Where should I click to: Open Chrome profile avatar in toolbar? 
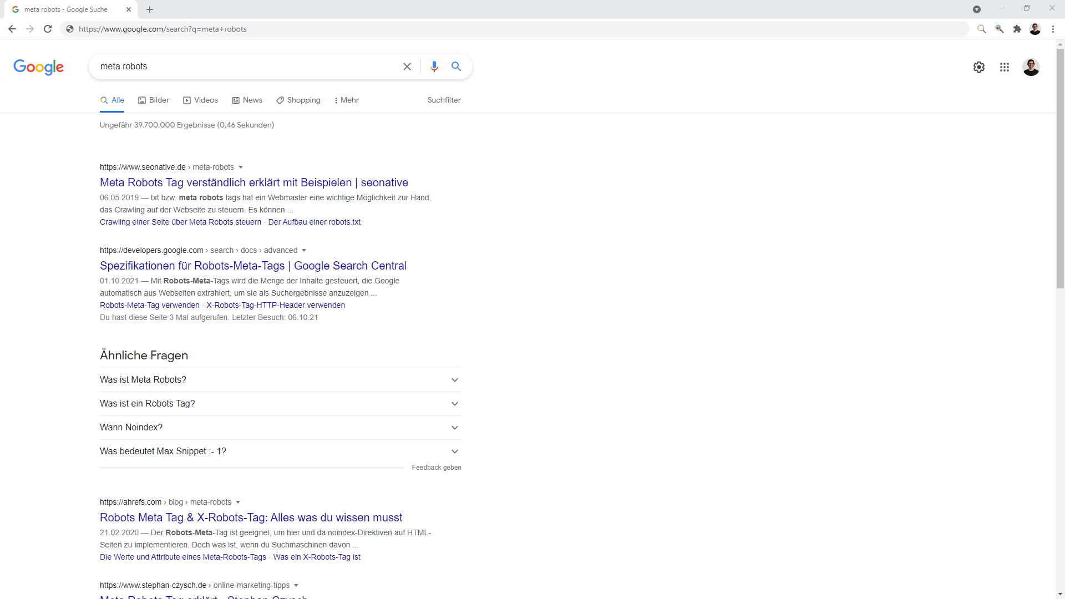[1035, 29]
